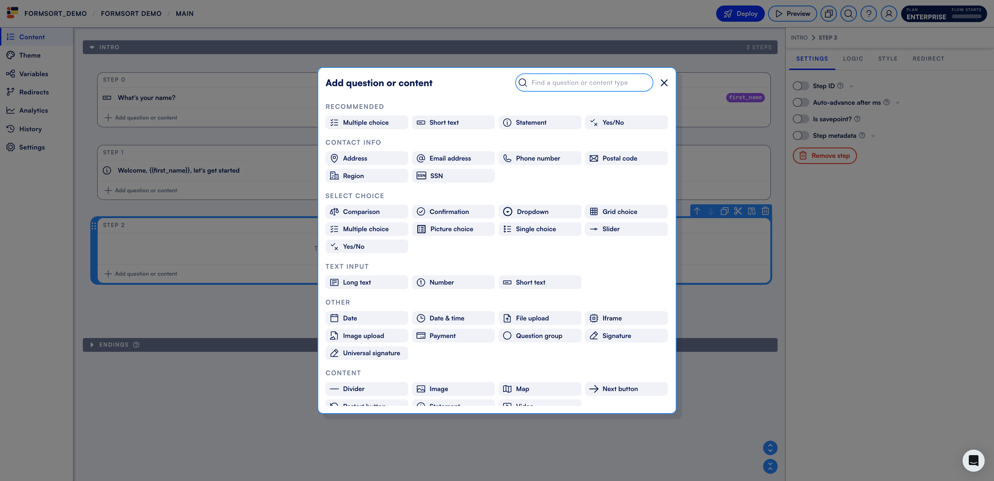Click the Preview button
This screenshot has width=994, height=481.
coord(792,13)
